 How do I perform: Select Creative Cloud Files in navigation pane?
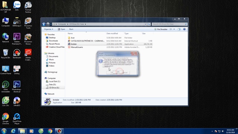[55, 47]
